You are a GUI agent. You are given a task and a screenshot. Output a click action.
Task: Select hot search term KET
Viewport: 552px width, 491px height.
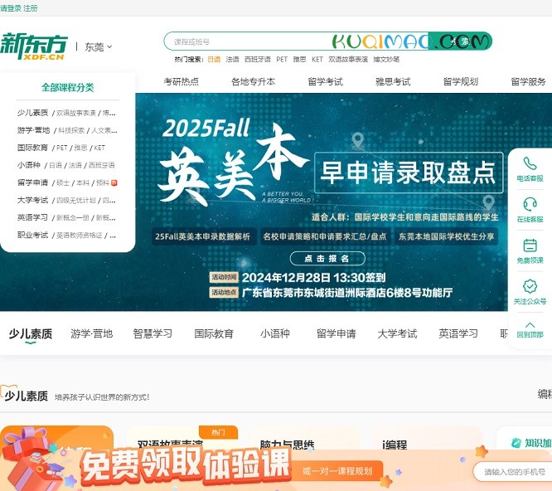pyautogui.click(x=317, y=59)
